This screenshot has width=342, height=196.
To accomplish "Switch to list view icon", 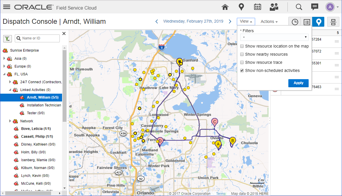I will [307, 22].
